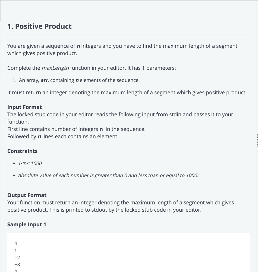
Task: Click the first line '4' in sample input
Action: [x=16, y=243]
